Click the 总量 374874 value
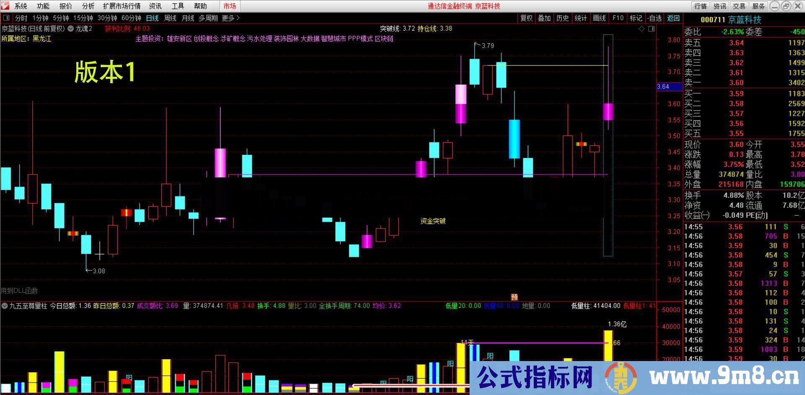 (731, 174)
